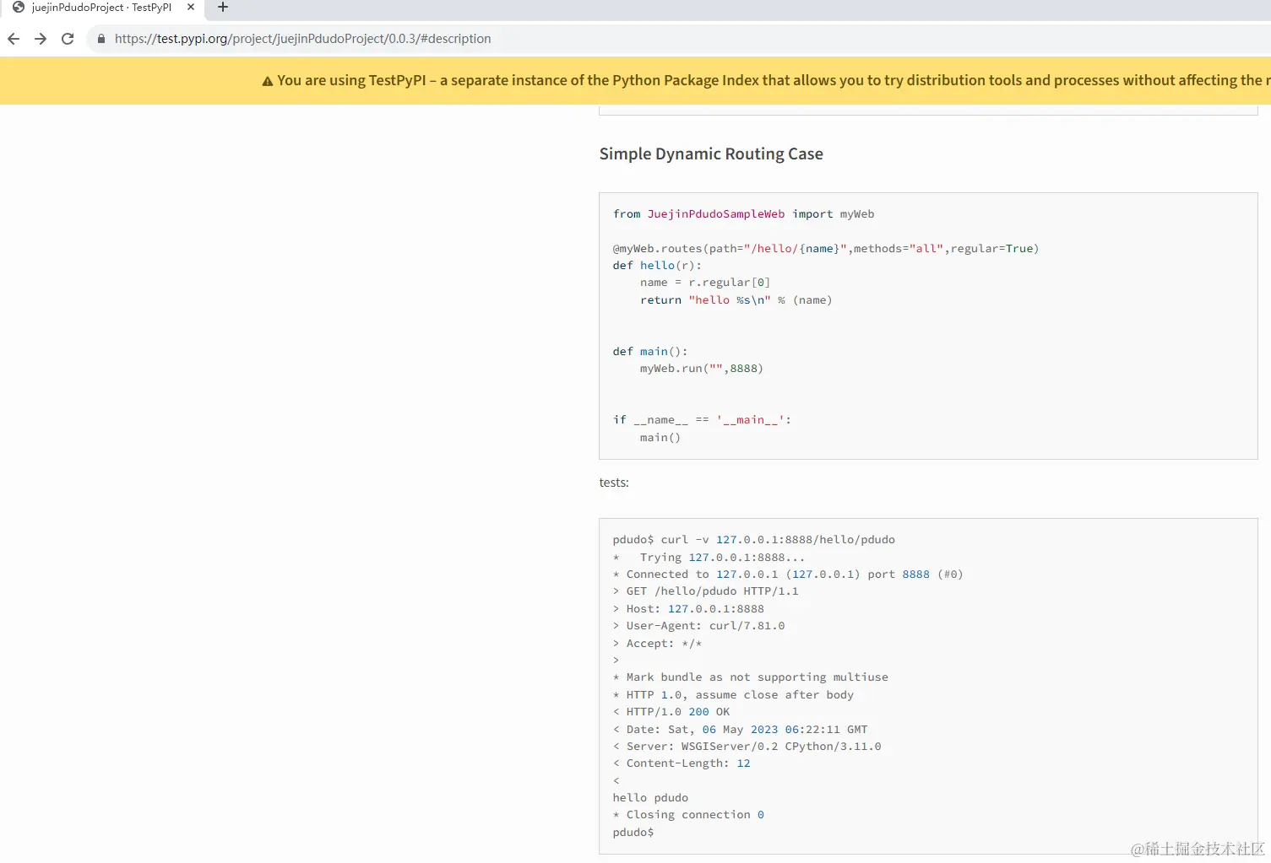Click the watermark text at the bottom right

point(1198,849)
